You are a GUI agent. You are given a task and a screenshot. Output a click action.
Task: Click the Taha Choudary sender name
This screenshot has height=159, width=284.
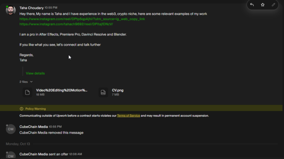click(x=32, y=8)
